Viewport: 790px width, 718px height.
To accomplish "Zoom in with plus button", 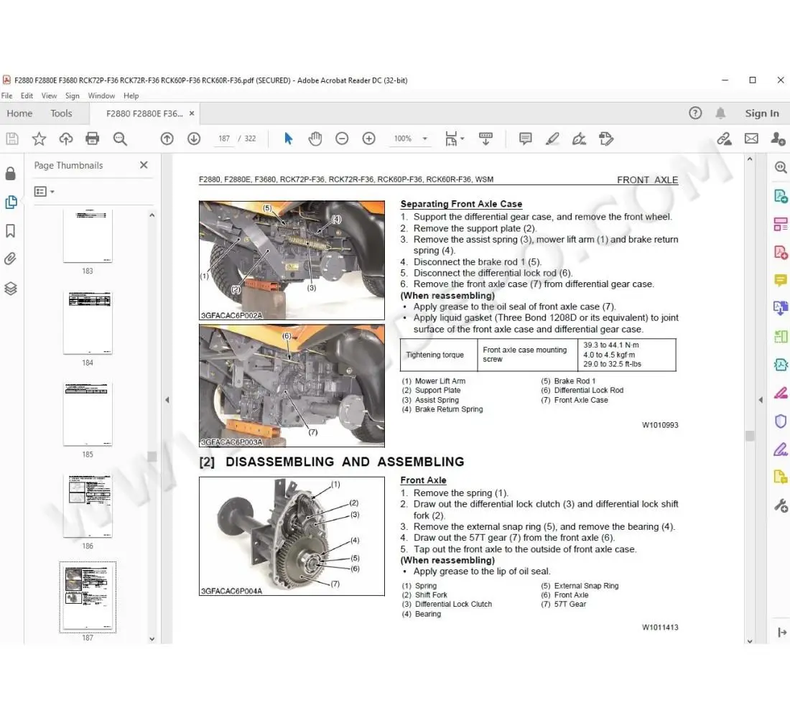I will [369, 139].
